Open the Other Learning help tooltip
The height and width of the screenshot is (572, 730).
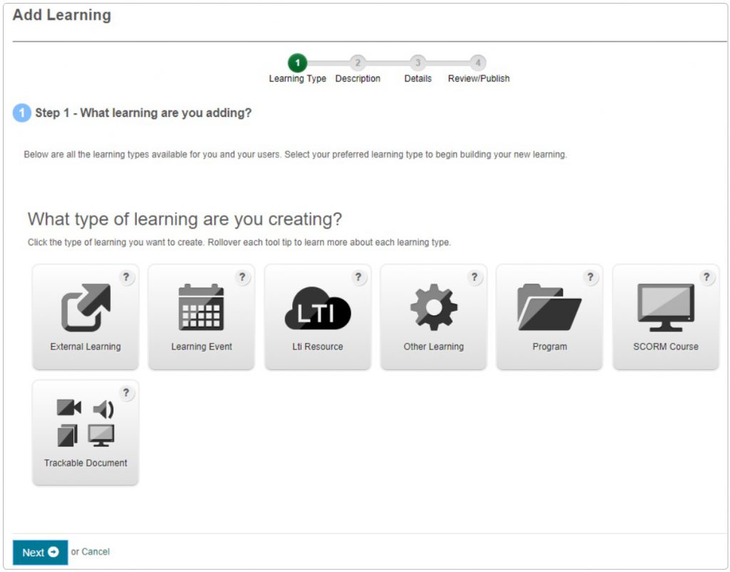coord(475,277)
